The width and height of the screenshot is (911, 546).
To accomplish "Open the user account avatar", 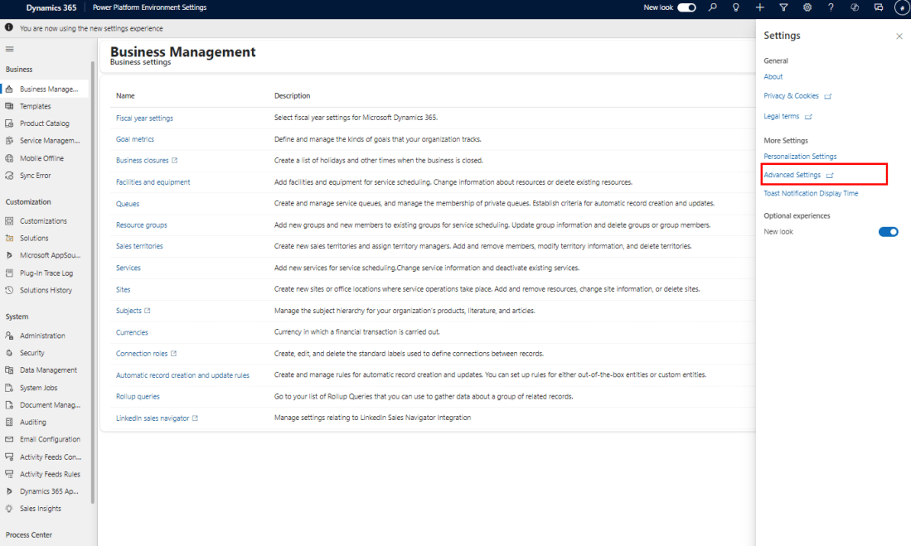I will 901,7.
